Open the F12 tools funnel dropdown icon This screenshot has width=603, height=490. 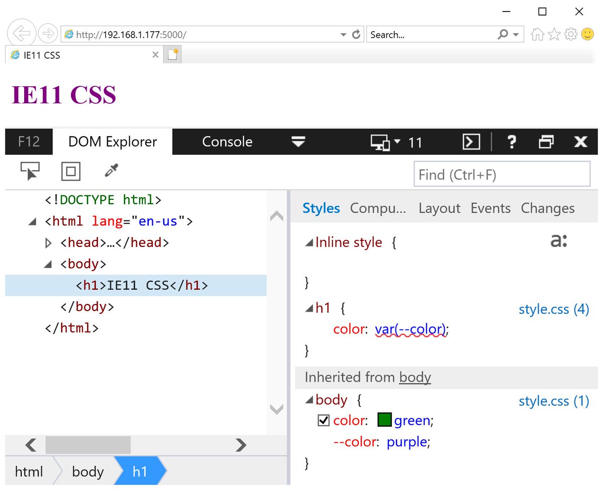298,142
